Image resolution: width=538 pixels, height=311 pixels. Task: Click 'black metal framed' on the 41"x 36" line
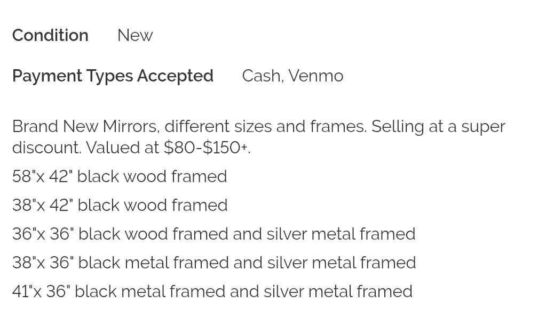click(150, 291)
